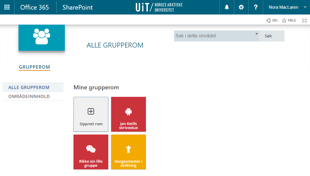The image size is (310, 176).
Task: Click the plus icon in Opprett rom
Action: (x=91, y=111)
